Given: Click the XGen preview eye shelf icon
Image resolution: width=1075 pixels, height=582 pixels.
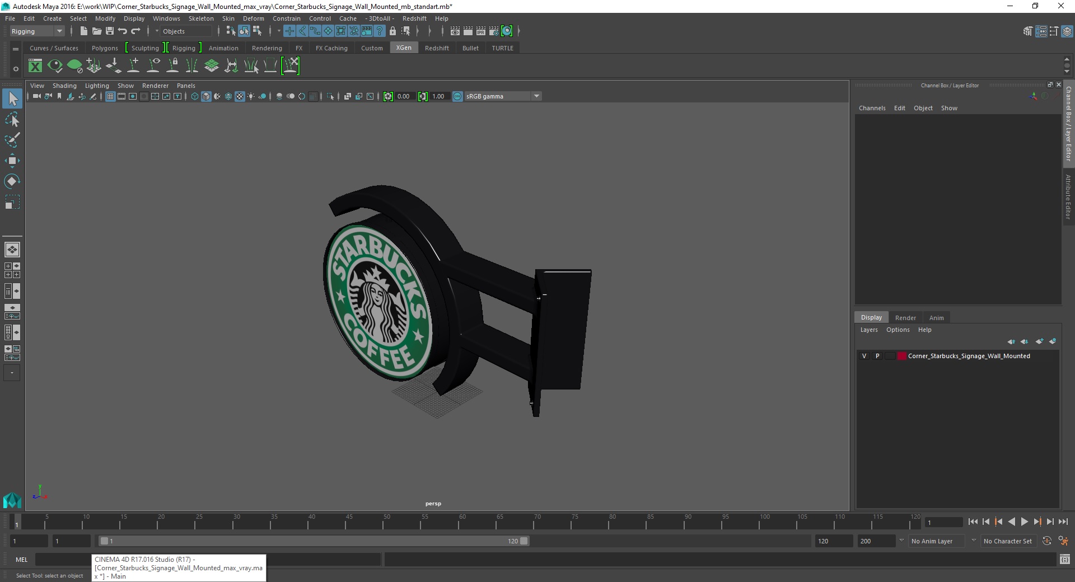Looking at the screenshot, I should point(55,66).
